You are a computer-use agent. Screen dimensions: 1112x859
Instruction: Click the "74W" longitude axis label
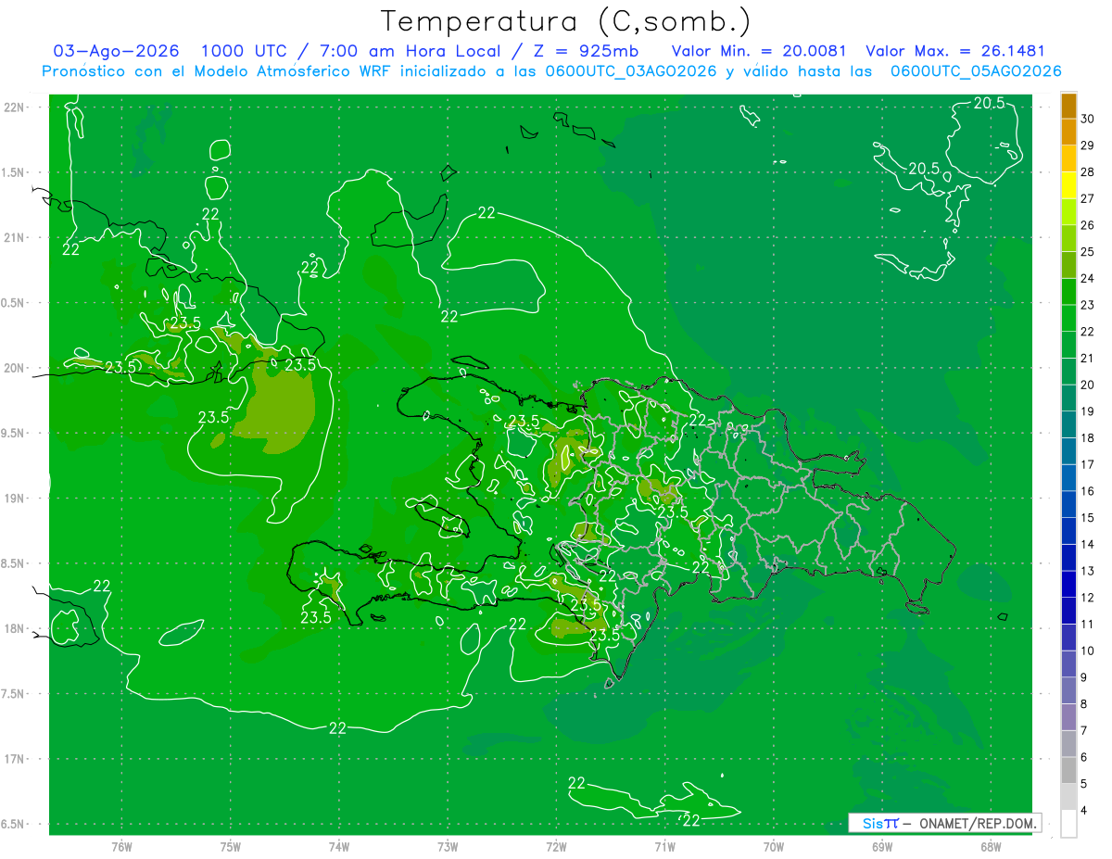pos(339,847)
